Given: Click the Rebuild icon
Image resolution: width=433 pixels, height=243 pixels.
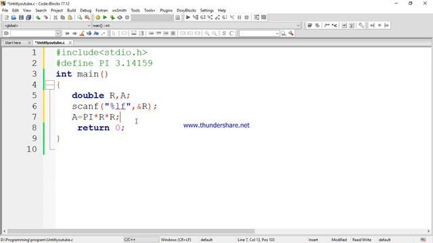Looking at the screenshot, I should (120, 18).
